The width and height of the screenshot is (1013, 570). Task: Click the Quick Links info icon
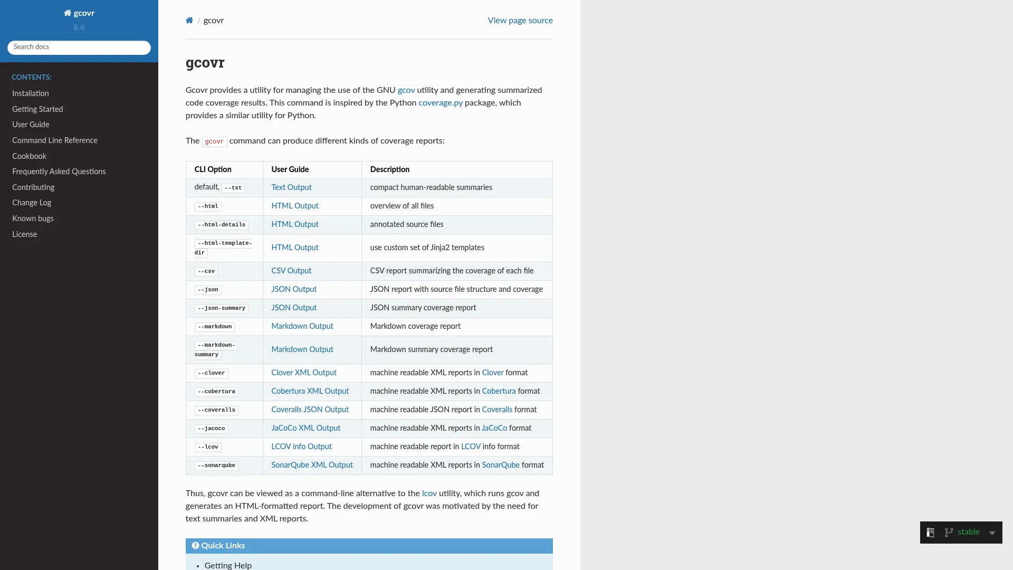195,546
